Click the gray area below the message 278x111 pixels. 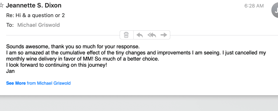pos(139,104)
